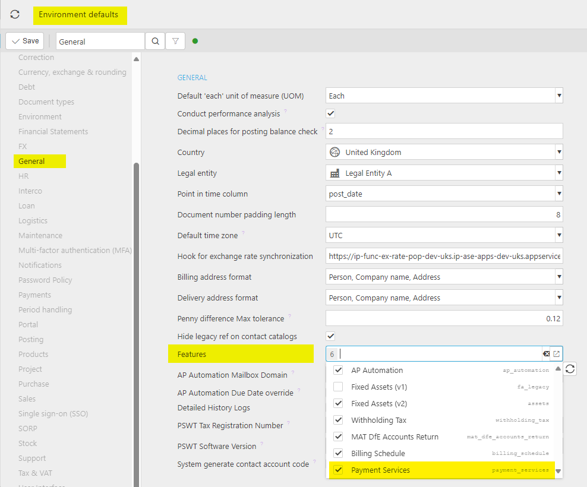Click the Penny difference Max tolerance field
Screen dimensions: 587x487
(x=444, y=318)
